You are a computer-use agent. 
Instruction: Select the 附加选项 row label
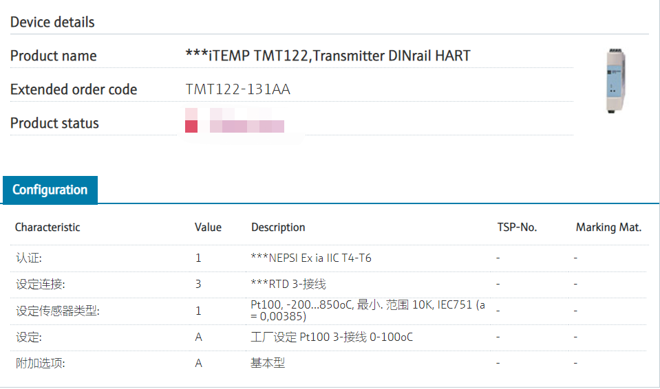pos(40,364)
